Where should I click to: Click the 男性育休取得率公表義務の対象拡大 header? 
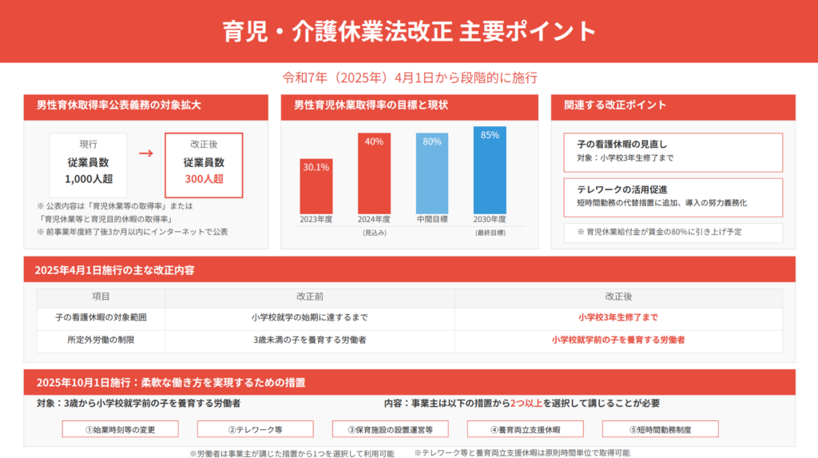146,106
